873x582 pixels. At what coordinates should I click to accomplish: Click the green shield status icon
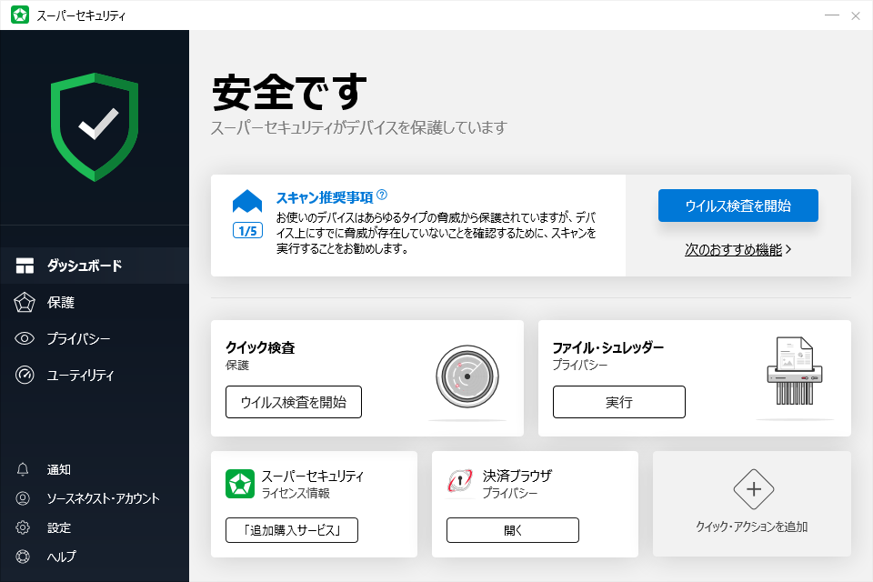[95, 126]
